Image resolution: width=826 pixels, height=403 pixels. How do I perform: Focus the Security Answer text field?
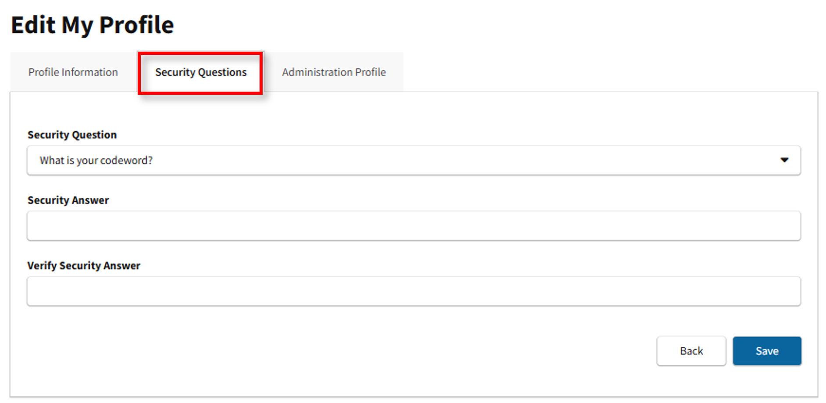[x=413, y=226]
